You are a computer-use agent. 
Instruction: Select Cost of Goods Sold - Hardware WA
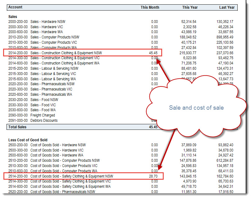point(121,155)
